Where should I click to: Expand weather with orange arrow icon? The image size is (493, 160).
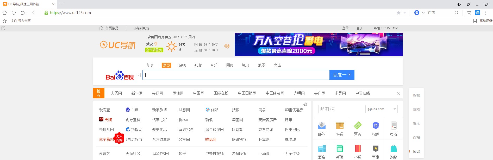[227, 46]
